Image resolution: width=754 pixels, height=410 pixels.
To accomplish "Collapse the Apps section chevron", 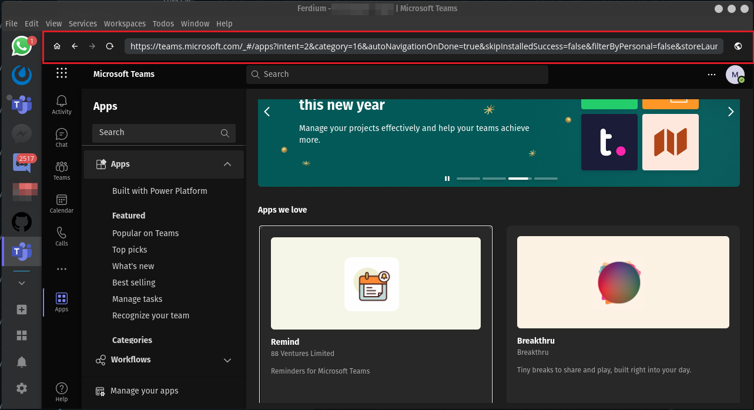I will 227,164.
